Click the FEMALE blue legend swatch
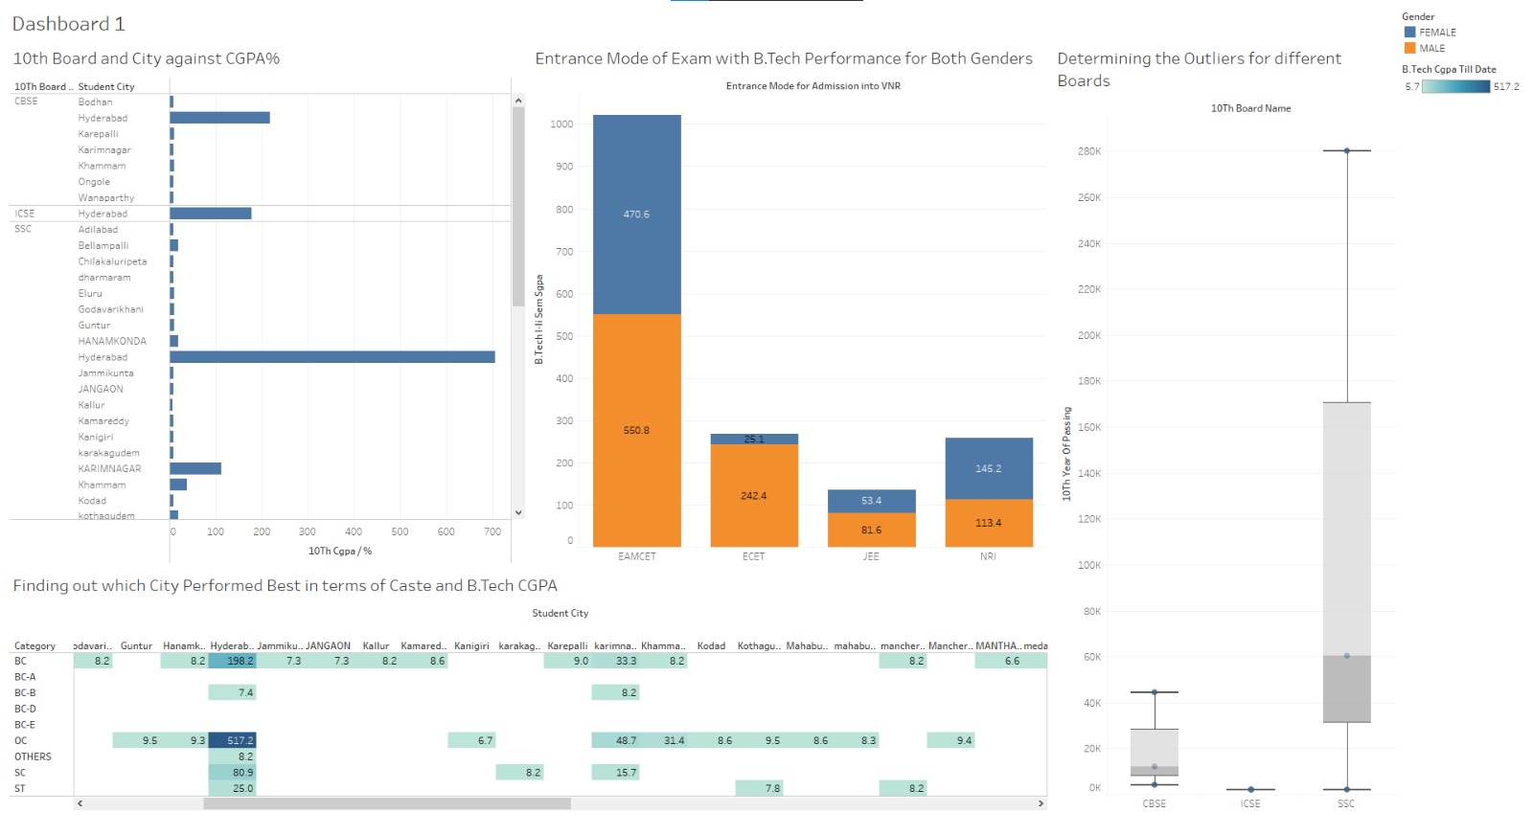The width and height of the screenshot is (1533, 835). click(x=1409, y=32)
